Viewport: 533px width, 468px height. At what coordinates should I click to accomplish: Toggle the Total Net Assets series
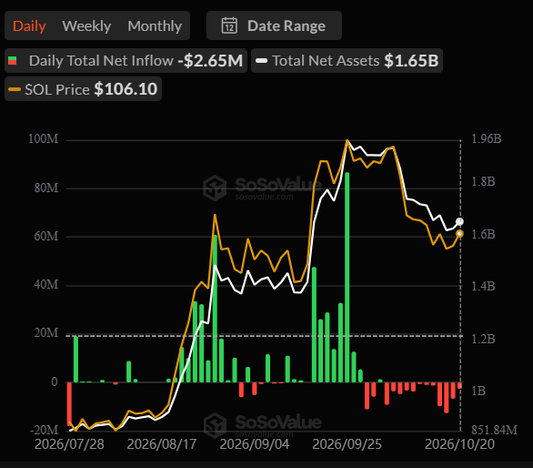tap(347, 61)
